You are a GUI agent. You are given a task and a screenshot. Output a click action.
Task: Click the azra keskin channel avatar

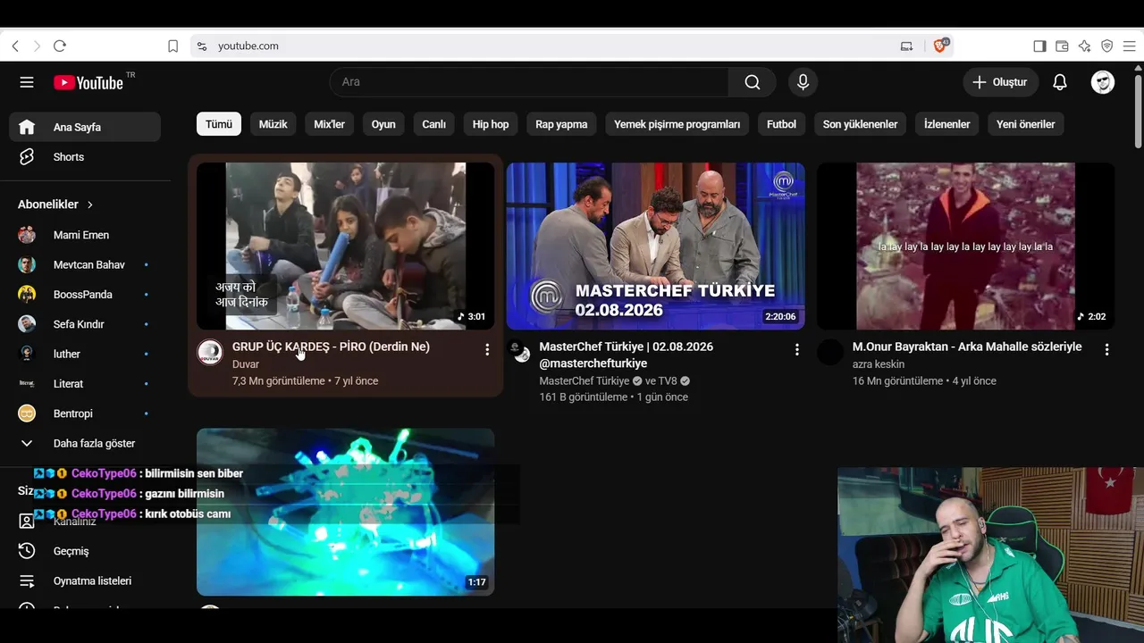tap(830, 352)
